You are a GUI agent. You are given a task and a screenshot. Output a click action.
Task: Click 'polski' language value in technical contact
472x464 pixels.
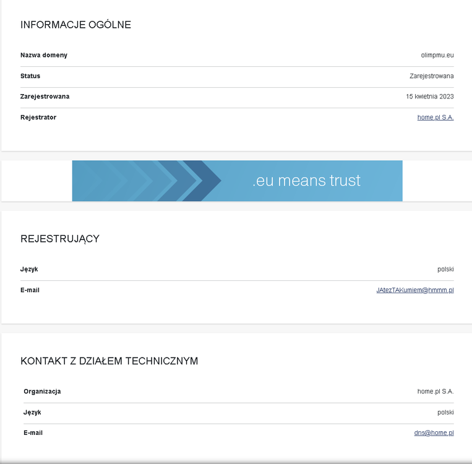coord(445,412)
